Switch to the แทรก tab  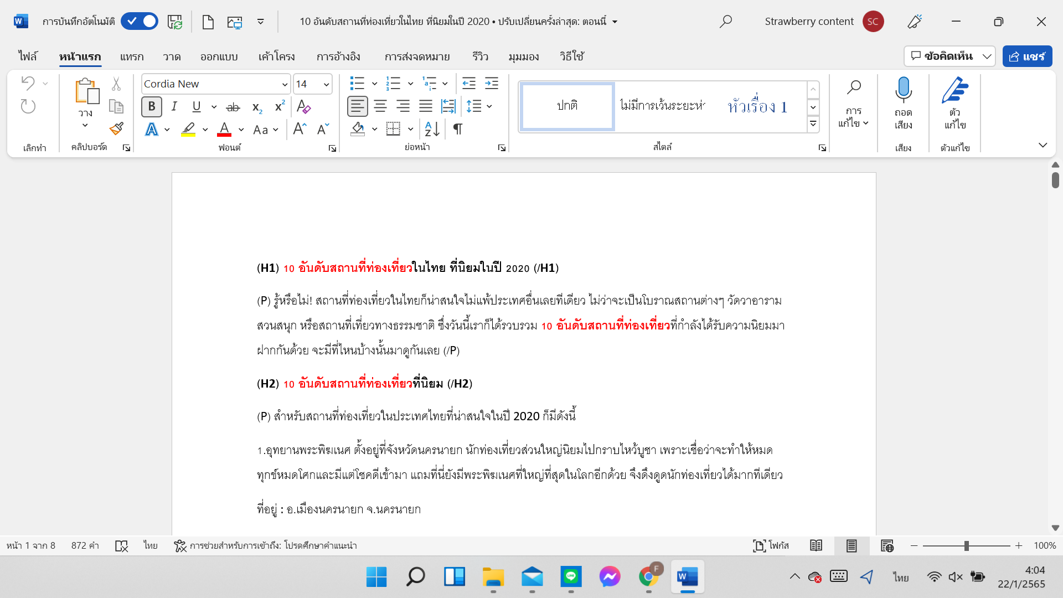132,56
